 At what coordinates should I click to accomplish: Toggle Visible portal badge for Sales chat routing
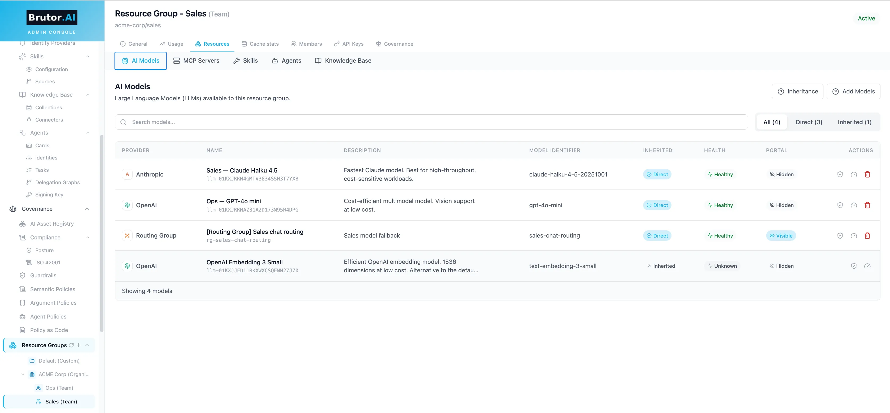781,235
